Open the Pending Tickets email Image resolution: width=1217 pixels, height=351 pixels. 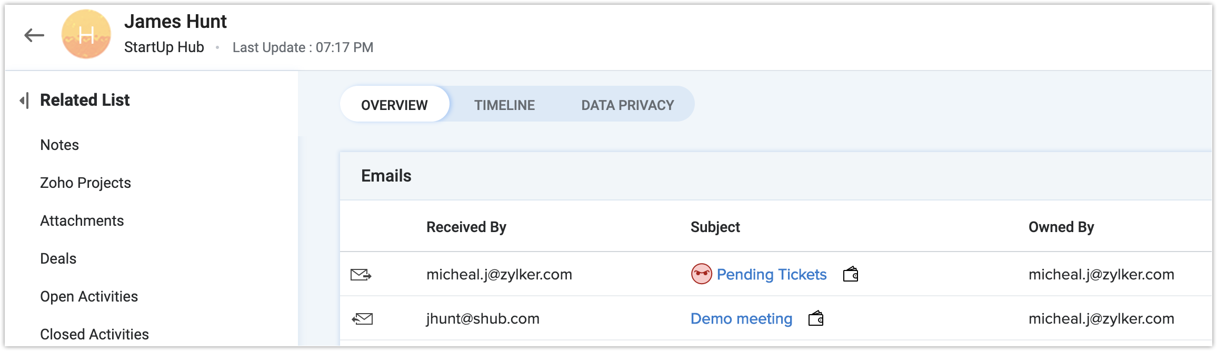[x=772, y=275]
